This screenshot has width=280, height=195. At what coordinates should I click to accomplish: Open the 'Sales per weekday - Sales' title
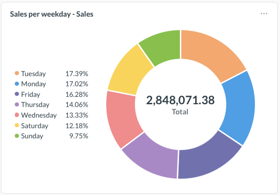(x=52, y=14)
